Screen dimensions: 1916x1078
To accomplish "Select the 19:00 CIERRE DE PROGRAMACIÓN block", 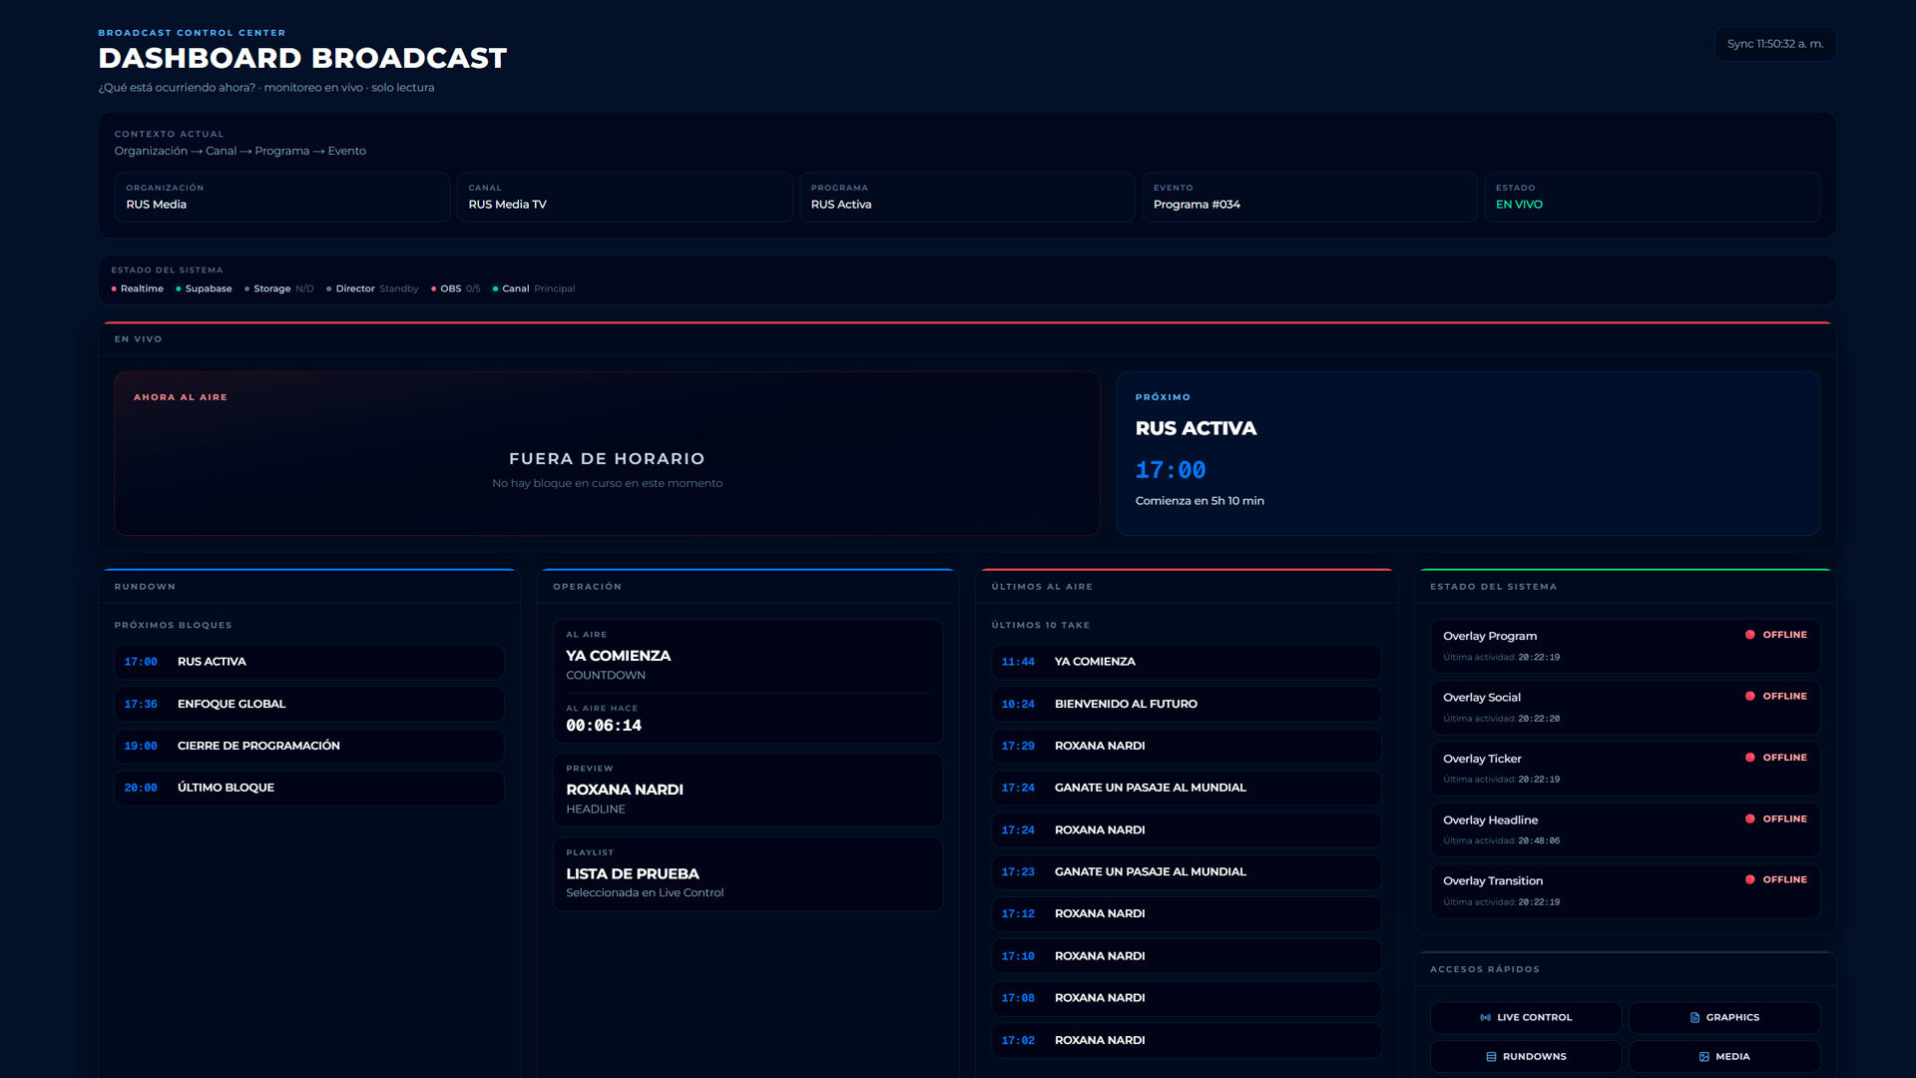I will (x=309, y=746).
